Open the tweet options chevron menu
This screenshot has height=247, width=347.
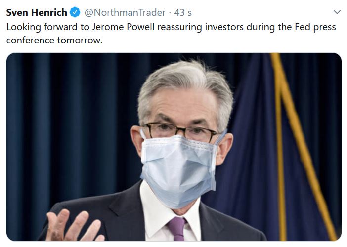(x=337, y=12)
